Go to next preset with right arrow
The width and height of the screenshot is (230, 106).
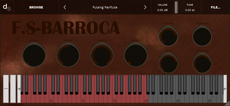point(145,7)
